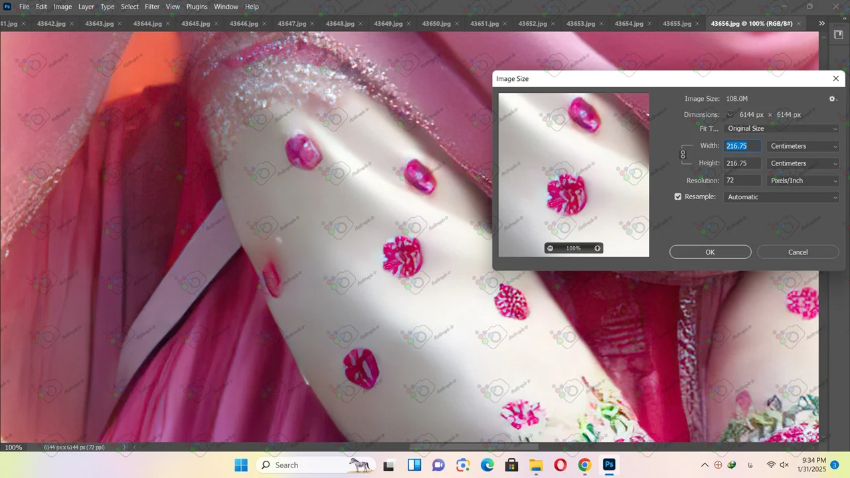Open the Filter menu

tap(152, 7)
